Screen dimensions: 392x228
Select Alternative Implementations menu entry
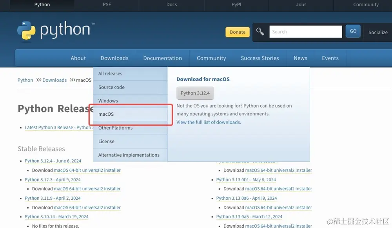[130, 155]
